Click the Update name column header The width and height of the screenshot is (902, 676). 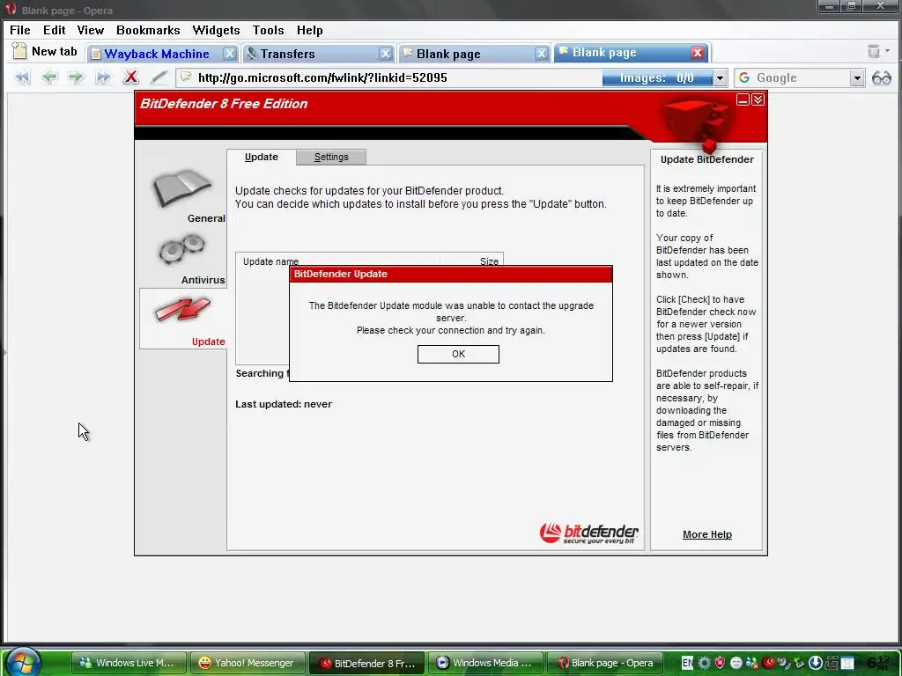pos(270,261)
